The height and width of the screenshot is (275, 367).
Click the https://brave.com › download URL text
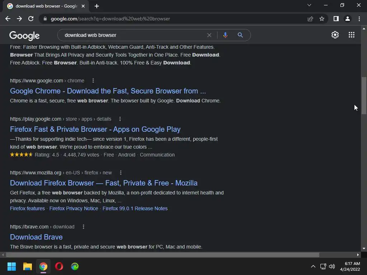[42, 227]
